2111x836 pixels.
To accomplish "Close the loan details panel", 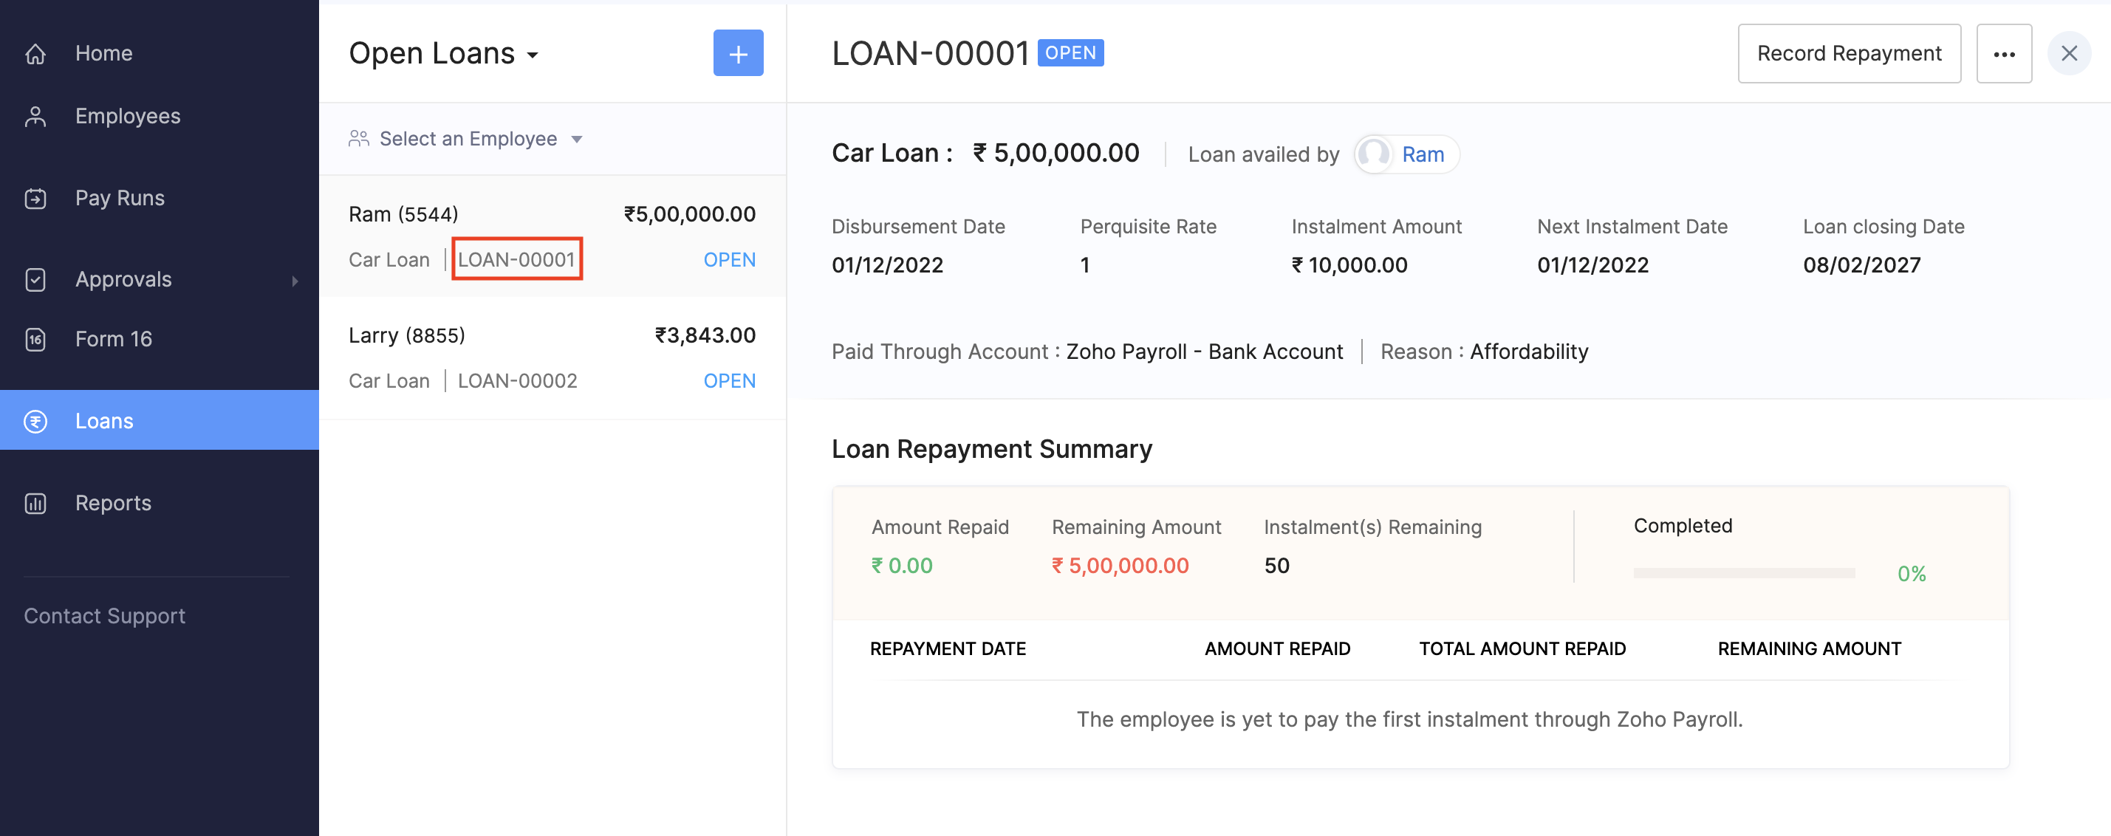I will [2068, 54].
